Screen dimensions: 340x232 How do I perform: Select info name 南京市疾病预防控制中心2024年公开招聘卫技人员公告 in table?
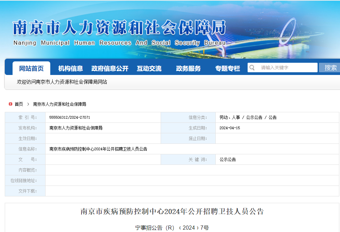coord(98,149)
